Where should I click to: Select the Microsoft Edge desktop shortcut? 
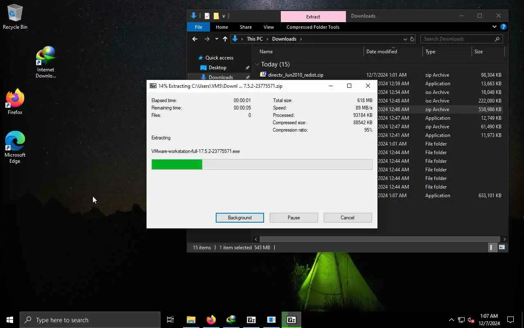pos(15,147)
